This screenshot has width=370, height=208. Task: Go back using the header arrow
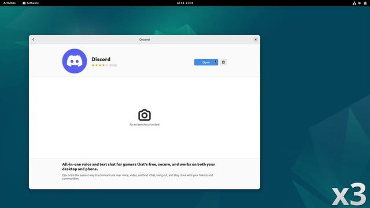(34, 40)
